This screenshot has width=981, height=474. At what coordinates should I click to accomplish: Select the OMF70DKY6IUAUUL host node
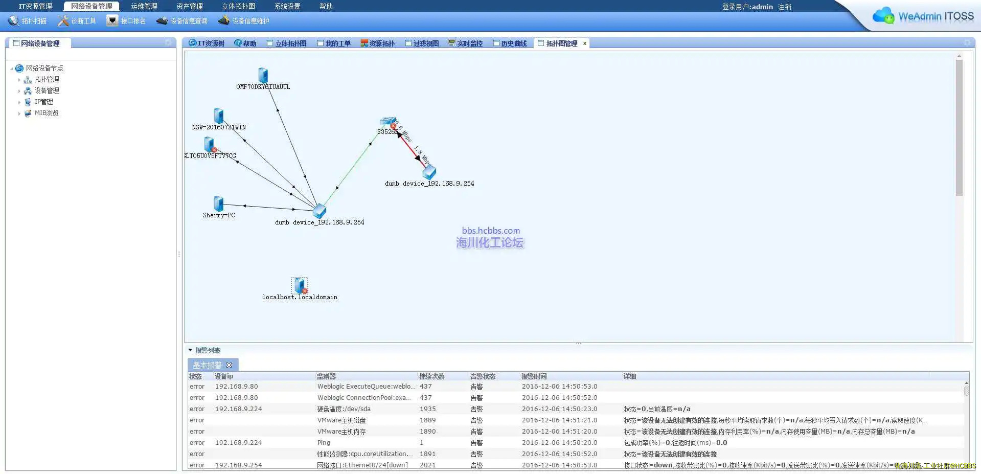pos(263,75)
